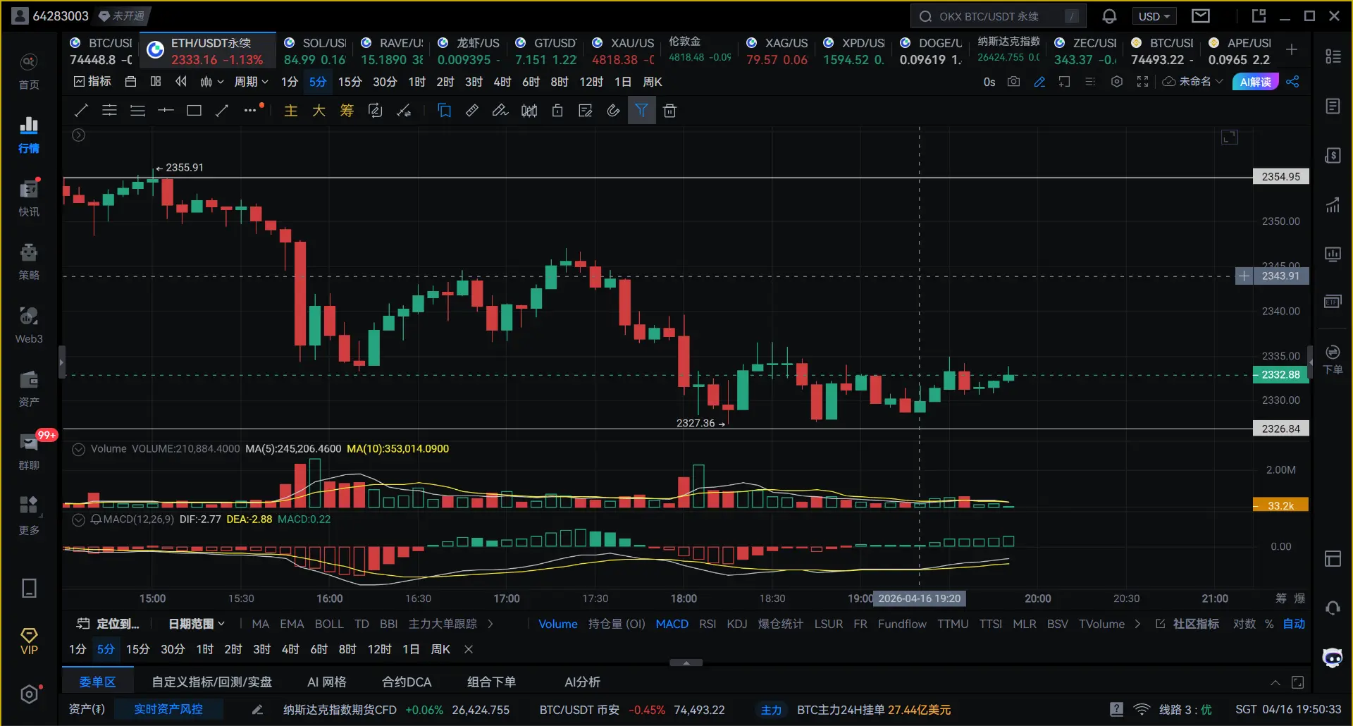Click the OKX BTC/USDT search field
The image size is (1353, 726).
pos(999,16)
